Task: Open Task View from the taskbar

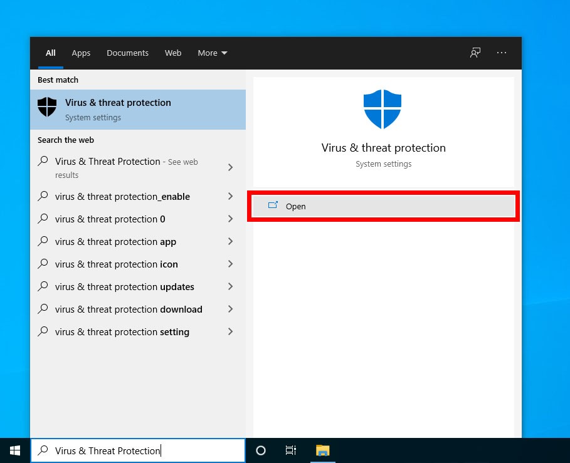Action: 290,450
